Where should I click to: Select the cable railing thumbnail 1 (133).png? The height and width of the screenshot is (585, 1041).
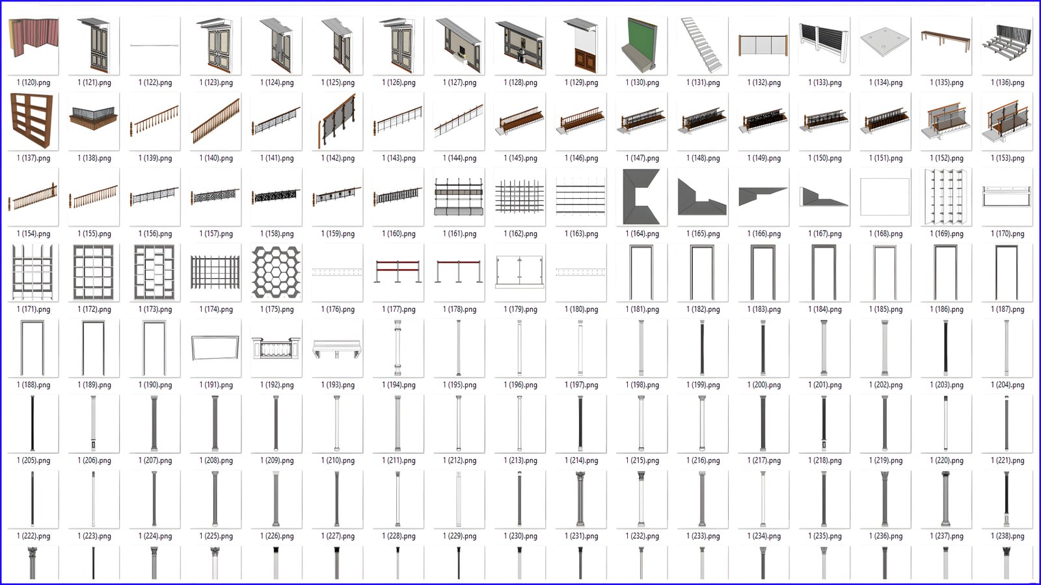824,45
